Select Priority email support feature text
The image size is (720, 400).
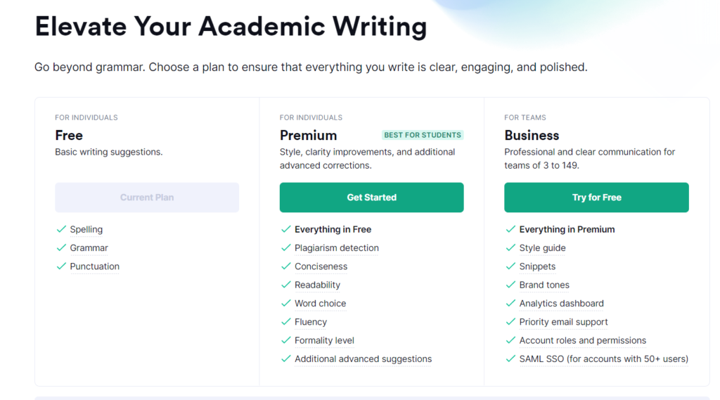(563, 322)
